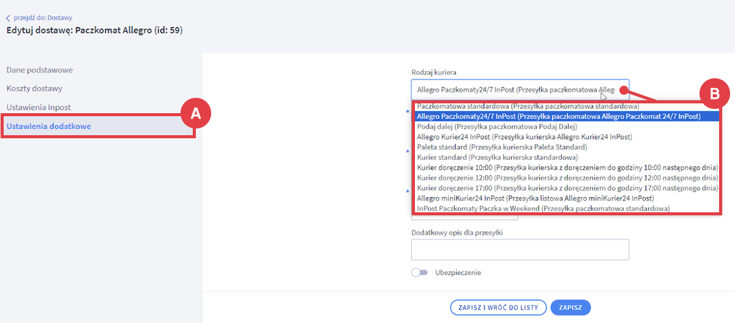Click the back chevron next to przejdź do

(x=8, y=18)
